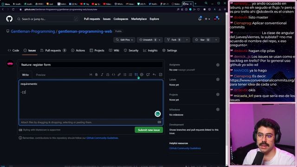
Task: Open Explore in the top navigation
Action: 155,19
